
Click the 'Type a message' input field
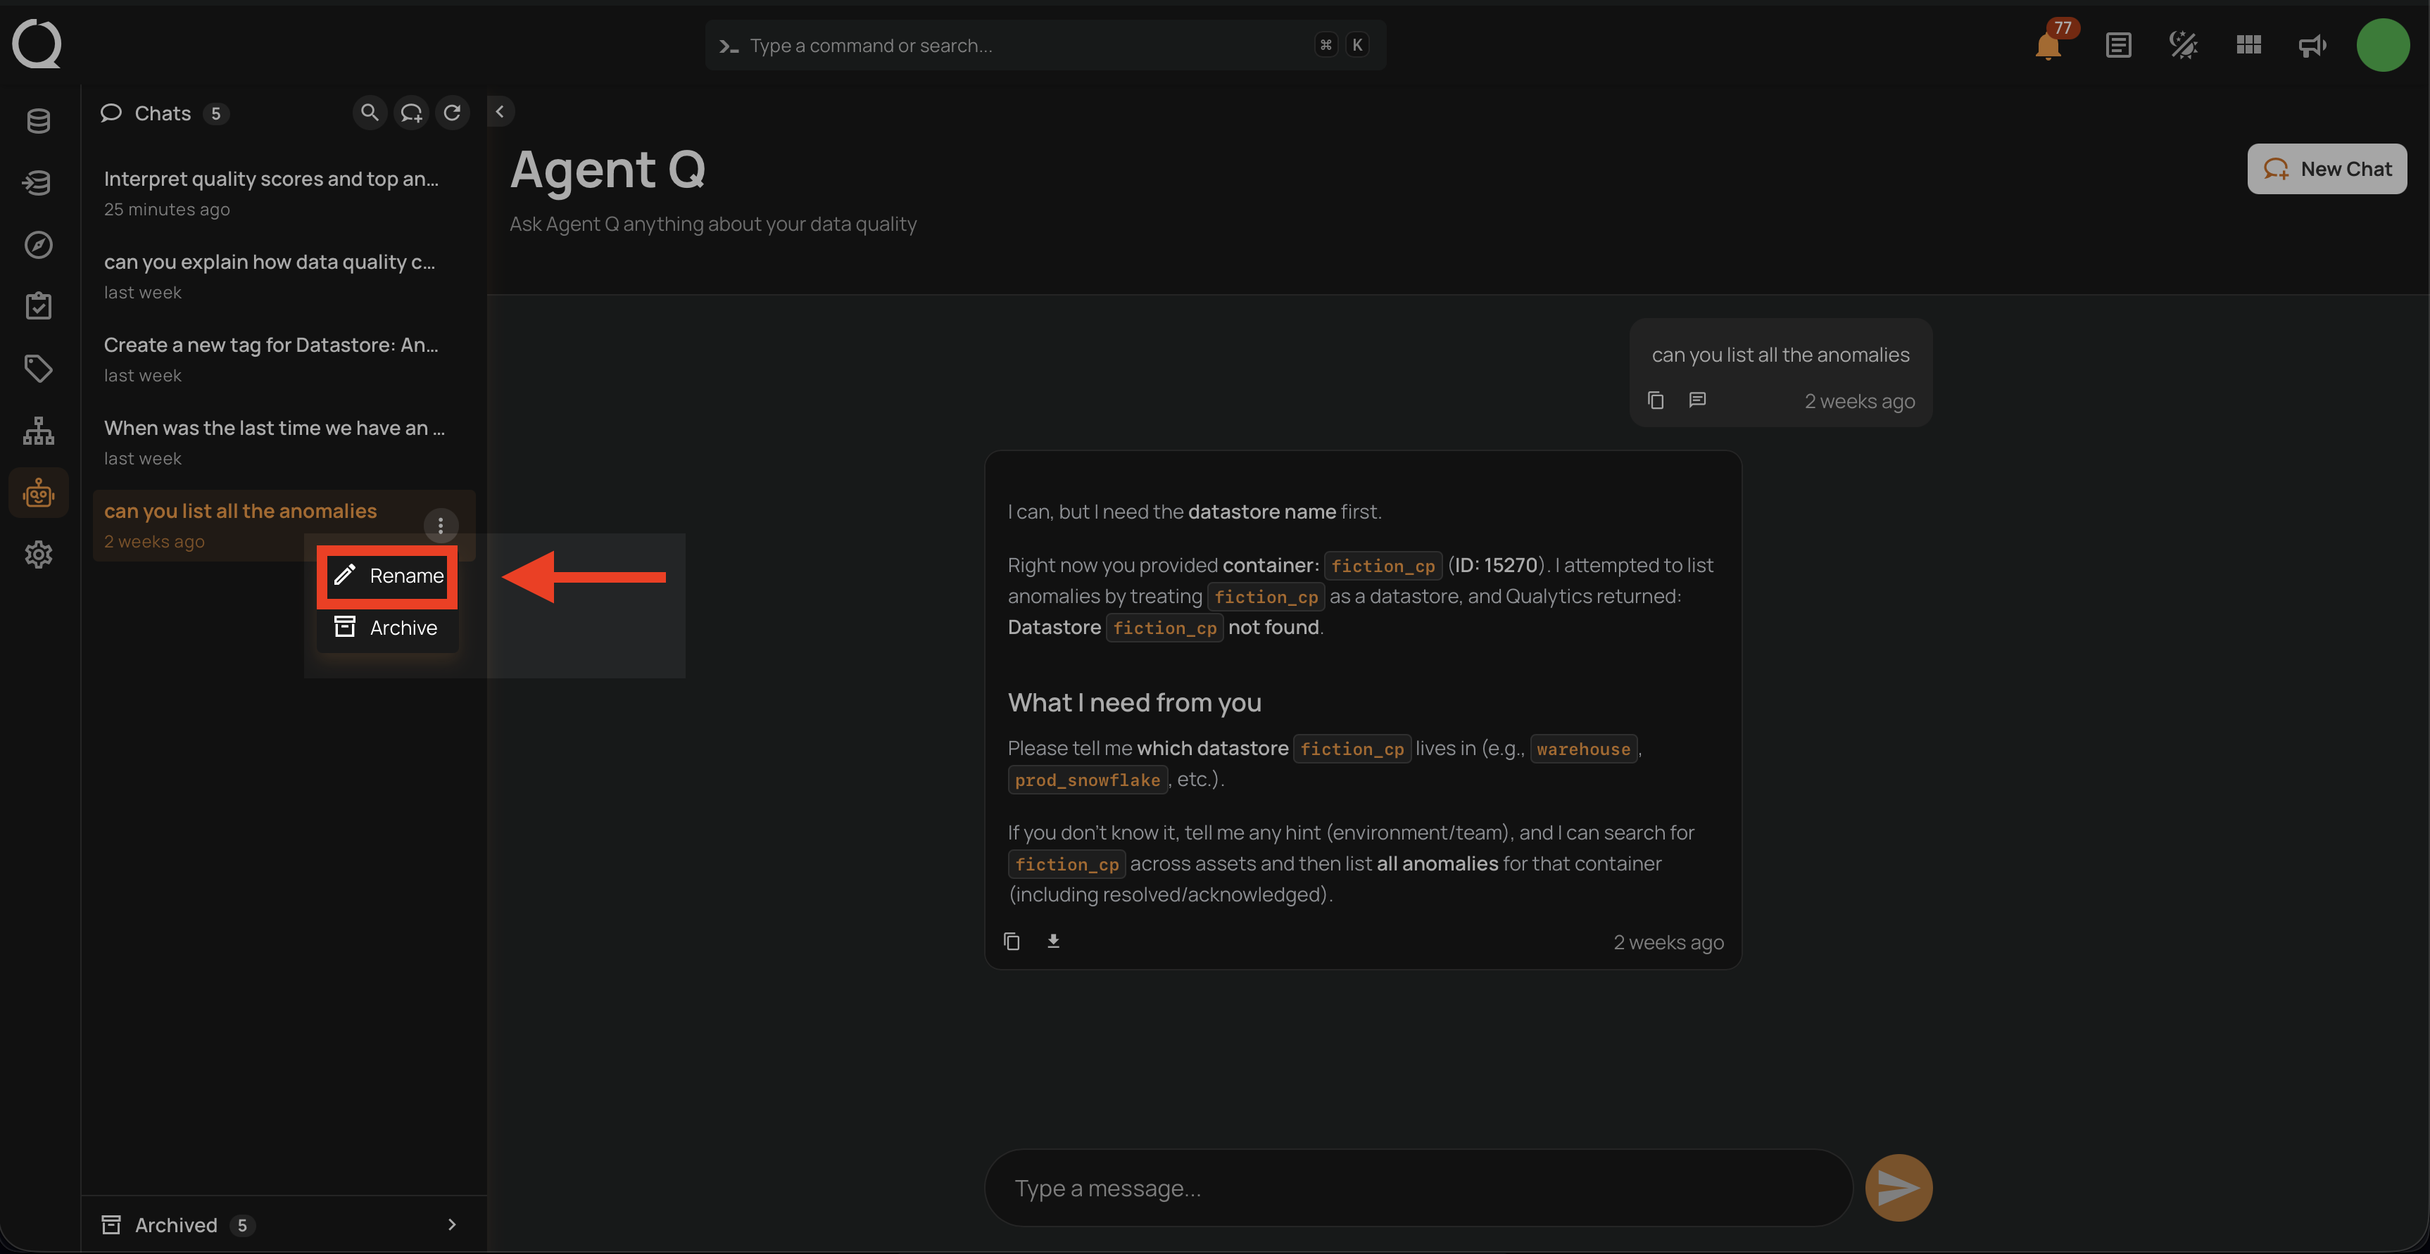click(1417, 1187)
